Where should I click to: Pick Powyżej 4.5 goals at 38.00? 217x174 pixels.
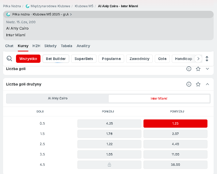point(175,165)
